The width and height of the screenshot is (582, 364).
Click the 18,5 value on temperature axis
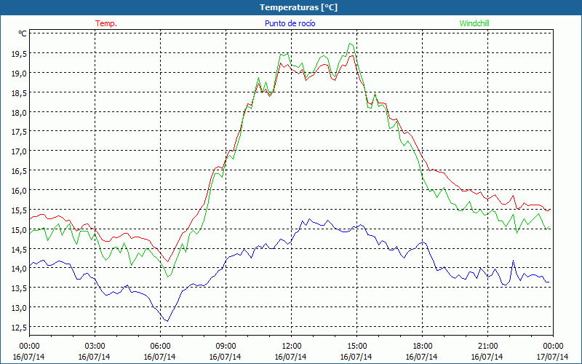pyautogui.click(x=19, y=93)
